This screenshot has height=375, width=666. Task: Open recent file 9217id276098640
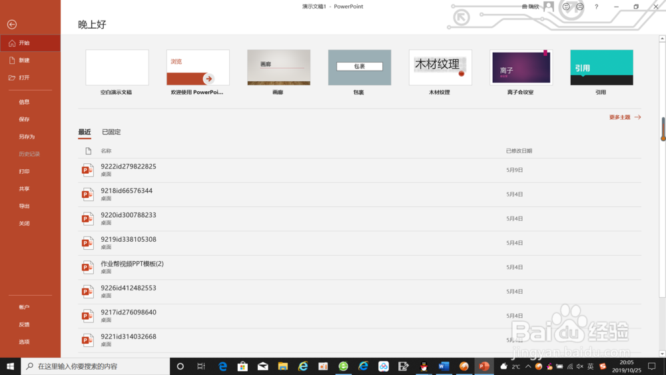[360, 316]
